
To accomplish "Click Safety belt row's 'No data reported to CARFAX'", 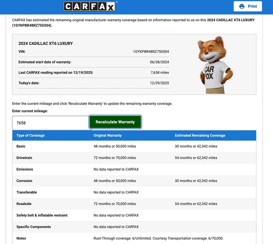I will pyautogui.click(x=116, y=216).
